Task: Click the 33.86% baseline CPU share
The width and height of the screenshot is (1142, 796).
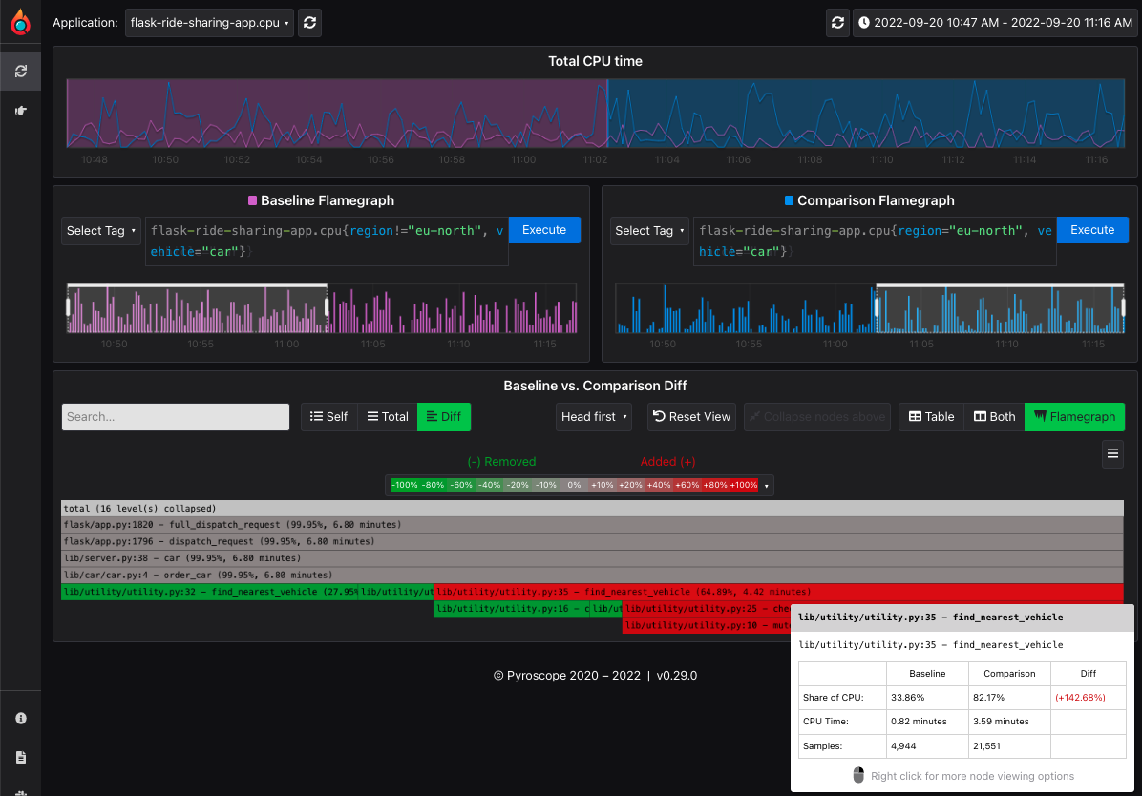Action: 907,698
